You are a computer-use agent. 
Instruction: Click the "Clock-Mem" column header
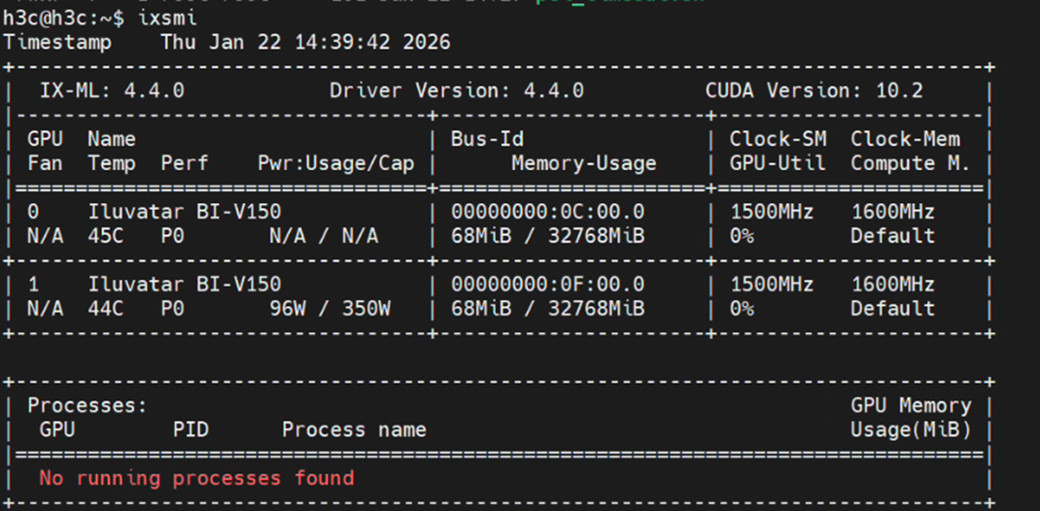(905, 139)
